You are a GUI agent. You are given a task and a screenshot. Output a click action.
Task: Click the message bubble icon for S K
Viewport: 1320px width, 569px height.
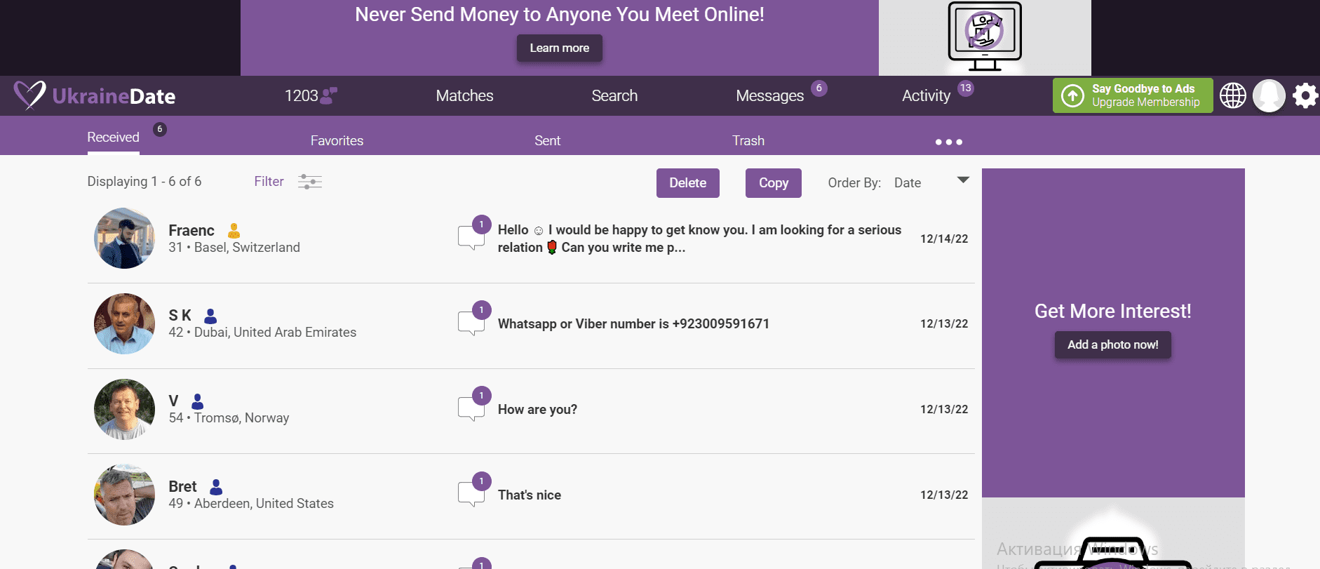pos(471,323)
